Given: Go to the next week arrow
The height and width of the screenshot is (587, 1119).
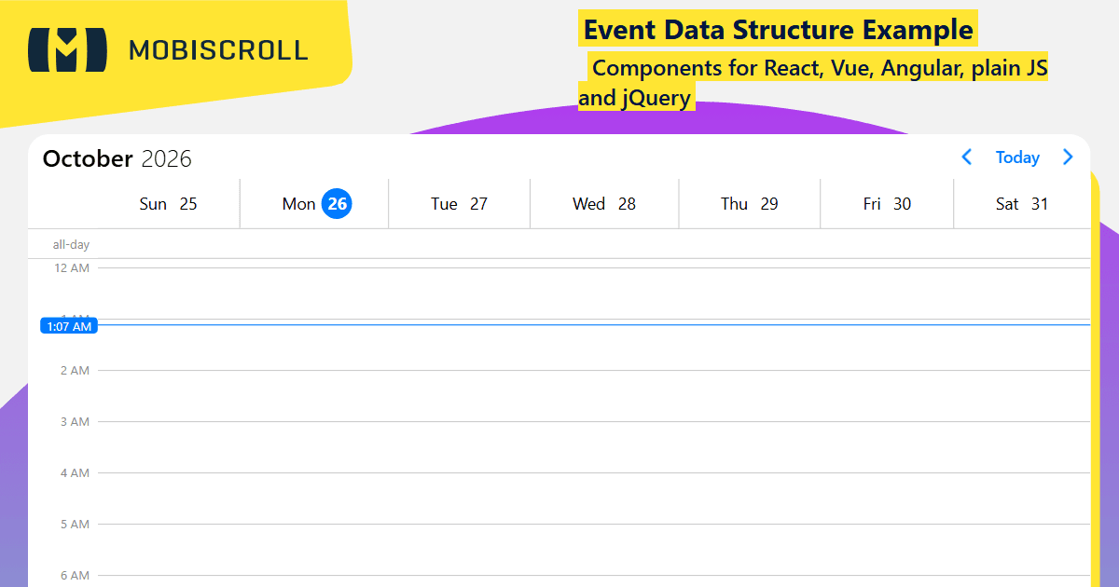Looking at the screenshot, I should [x=1068, y=157].
